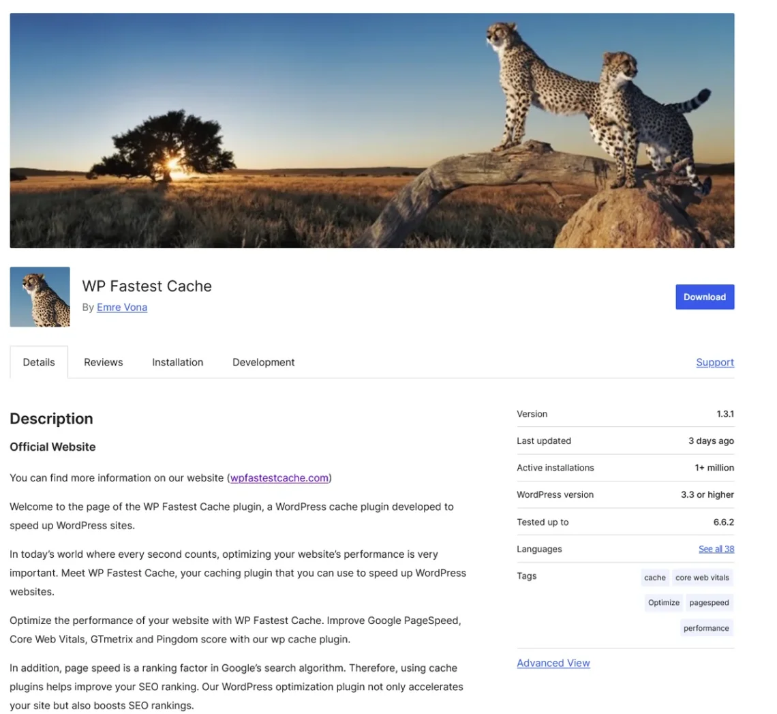Select the Details tab
777x714 pixels.
click(x=38, y=362)
